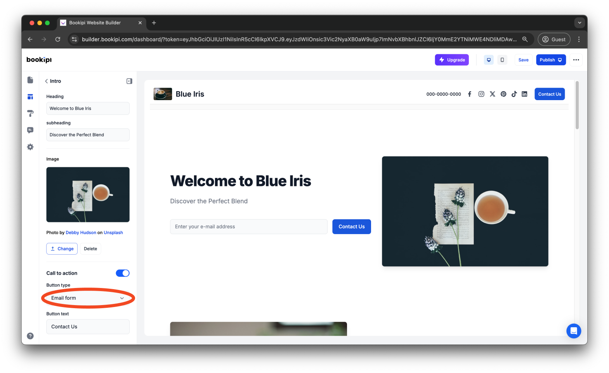Click the Blue Iris logo thumbnail

coord(163,94)
